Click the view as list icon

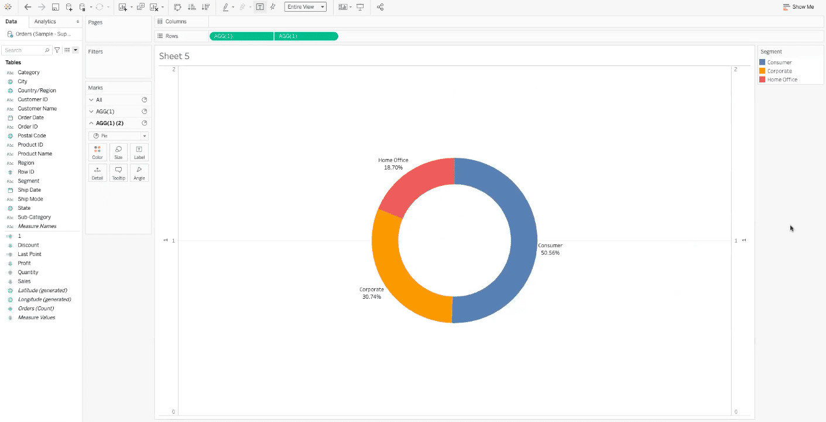[x=67, y=50]
